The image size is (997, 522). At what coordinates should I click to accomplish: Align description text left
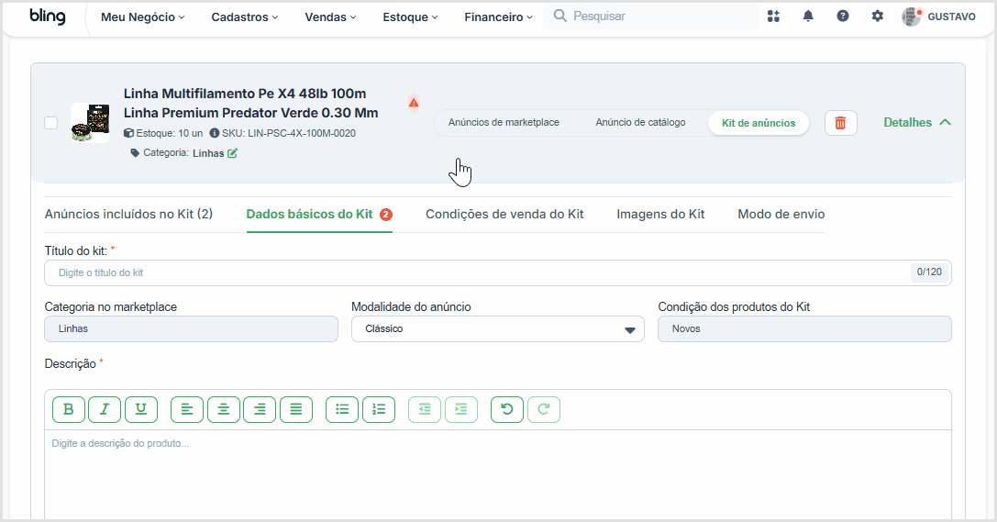187,409
